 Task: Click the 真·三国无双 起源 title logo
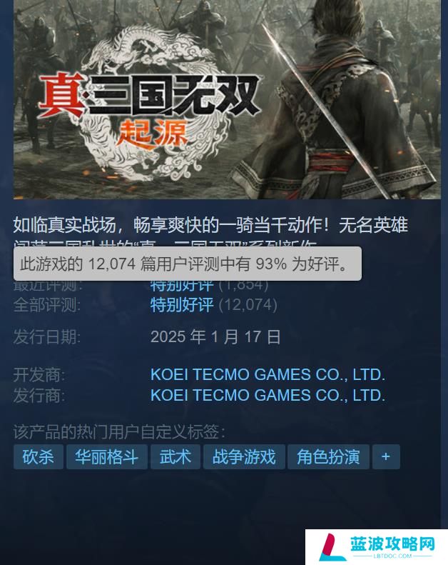coord(149,110)
